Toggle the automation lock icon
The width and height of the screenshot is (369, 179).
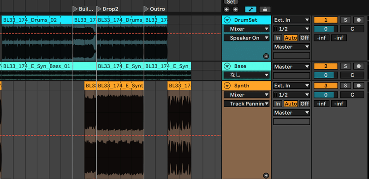tap(265, 9)
